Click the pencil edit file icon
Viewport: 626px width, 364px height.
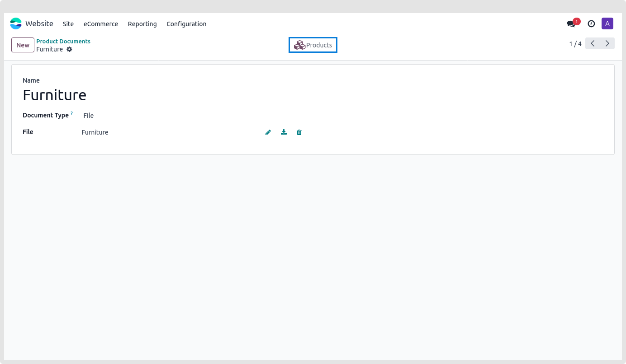[x=268, y=132]
